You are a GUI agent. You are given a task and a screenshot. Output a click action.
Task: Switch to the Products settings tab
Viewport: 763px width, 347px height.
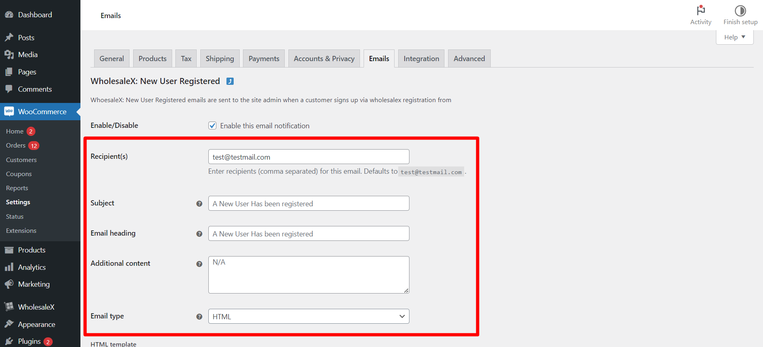click(x=152, y=59)
